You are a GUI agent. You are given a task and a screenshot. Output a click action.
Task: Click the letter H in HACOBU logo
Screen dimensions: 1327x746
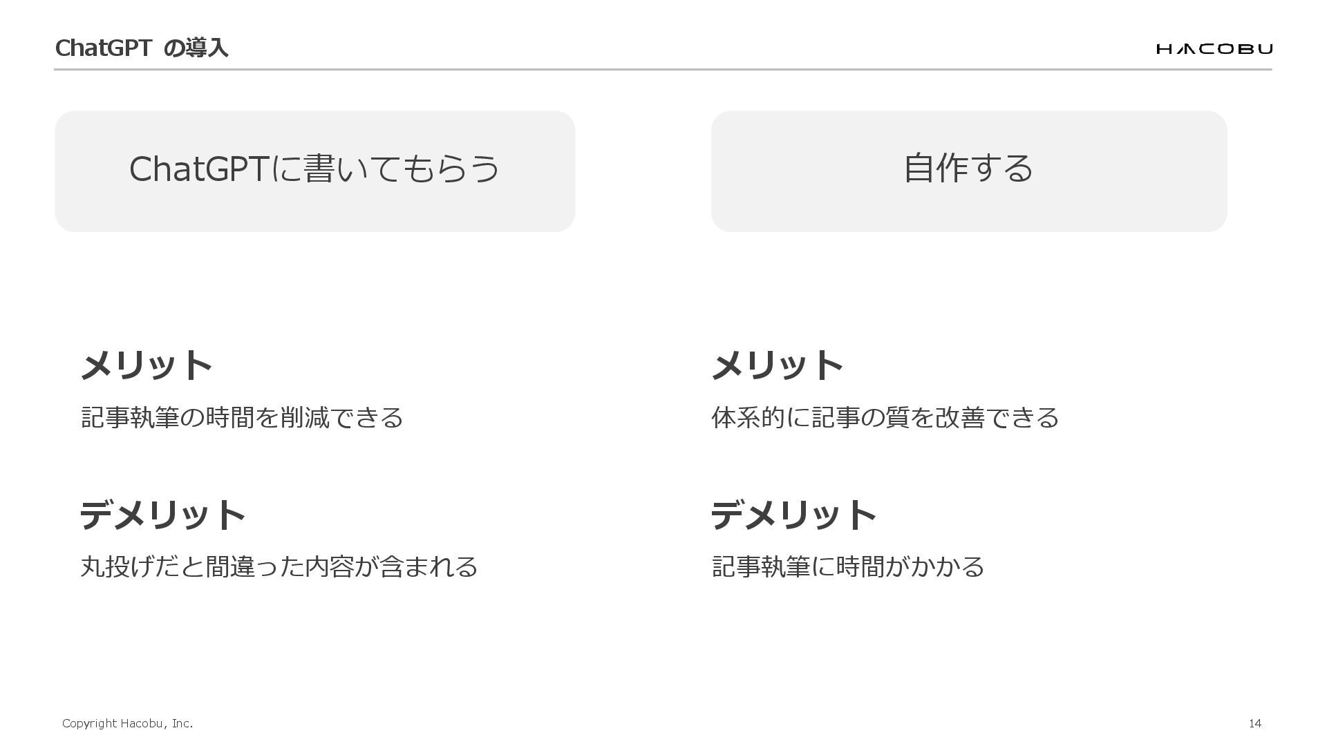1163,48
